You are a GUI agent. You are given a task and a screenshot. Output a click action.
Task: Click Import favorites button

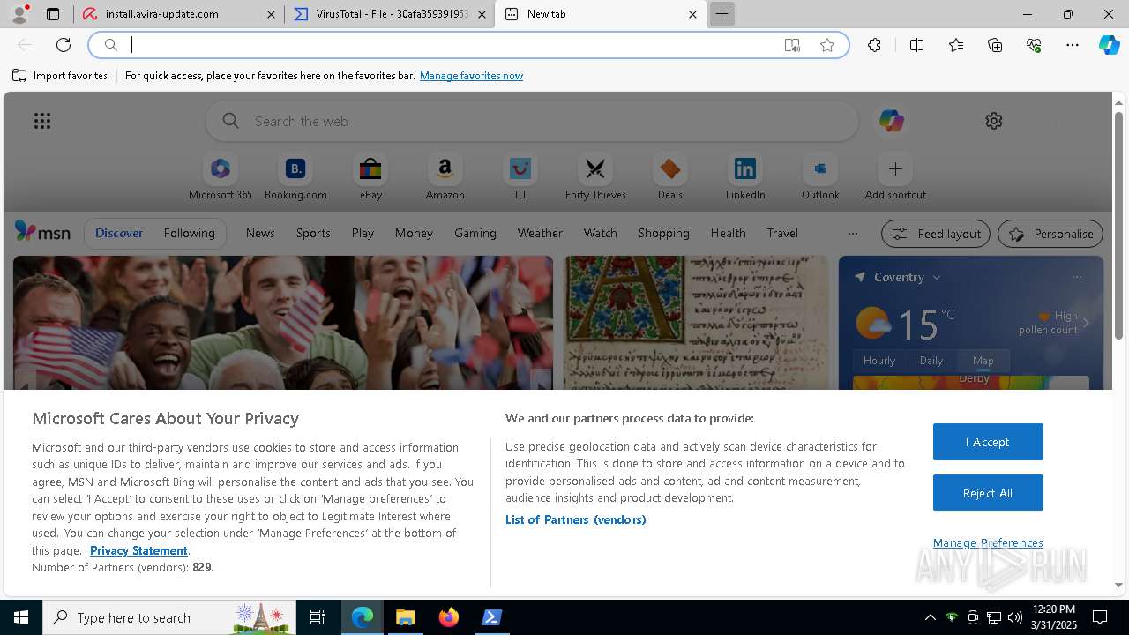click(x=60, y=76)
